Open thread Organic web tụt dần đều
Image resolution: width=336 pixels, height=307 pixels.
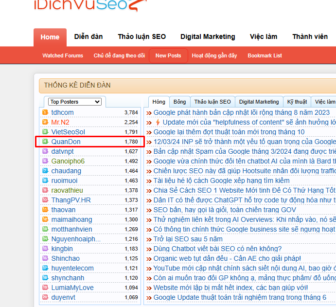point(227,258)
